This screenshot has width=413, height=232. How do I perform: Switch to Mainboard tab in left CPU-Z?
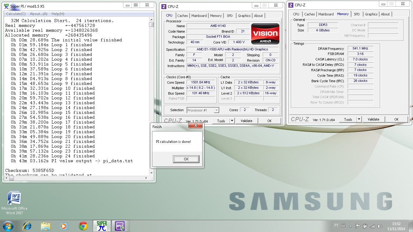point(199,16)
